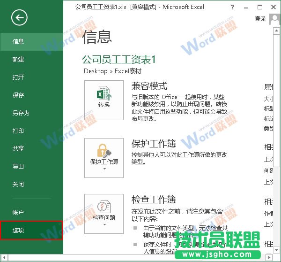This screenshot has height=262, width=281.
Task: Select Open (打开) in the sidebar
Action: coord(19,77)
